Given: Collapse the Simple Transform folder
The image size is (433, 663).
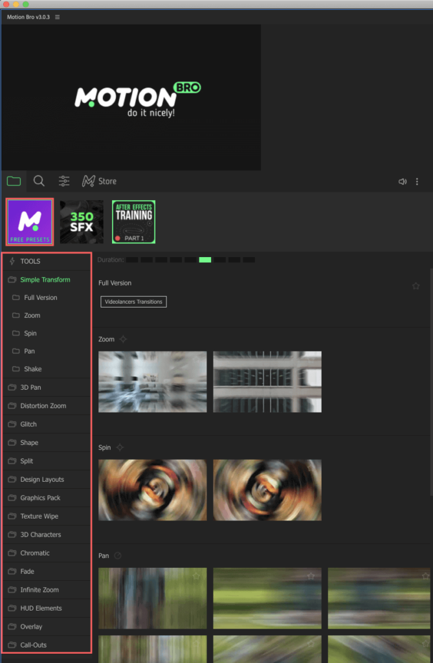Looking at the screenshot, I should point(47,280).
